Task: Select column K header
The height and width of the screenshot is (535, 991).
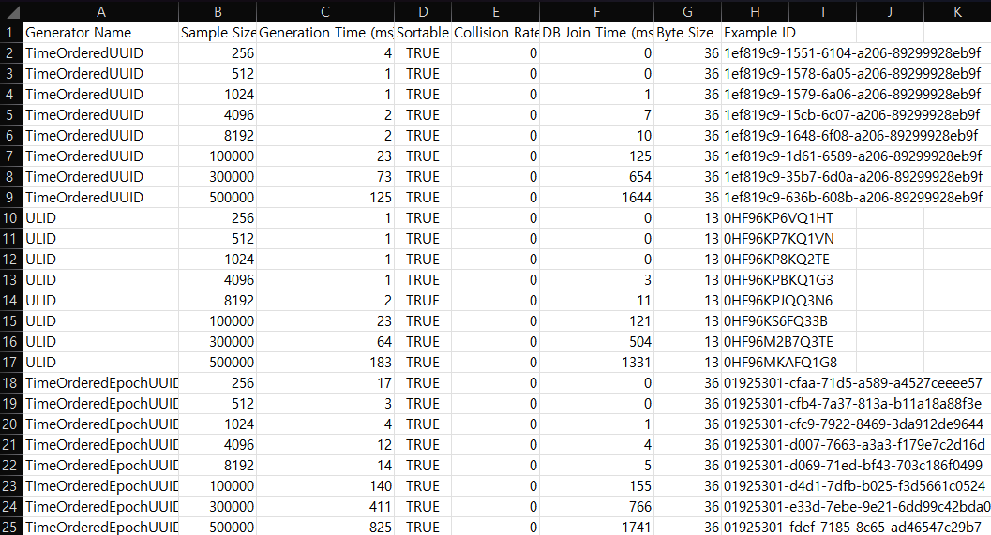Action: coord(957,11)
